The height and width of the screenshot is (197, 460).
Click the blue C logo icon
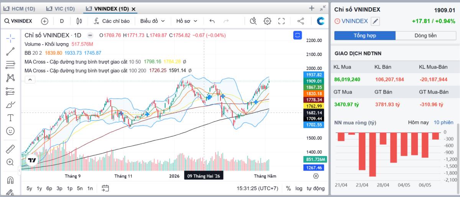tap(320, 21)
